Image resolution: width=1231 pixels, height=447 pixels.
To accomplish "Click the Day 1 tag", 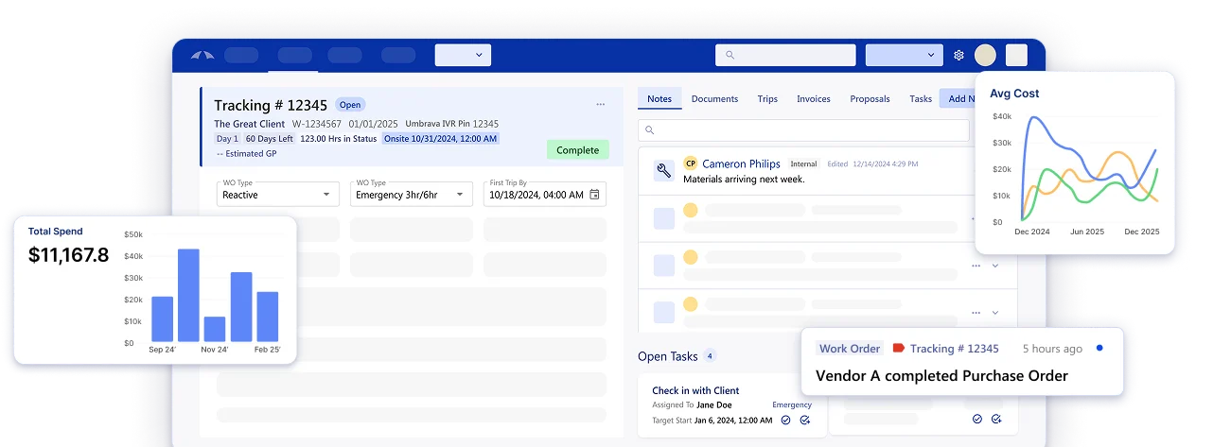I will click(227, 138).
